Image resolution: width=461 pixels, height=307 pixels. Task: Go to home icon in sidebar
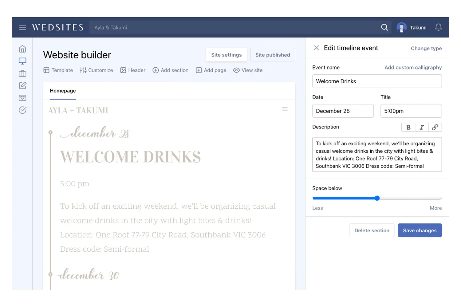pos(22,49)
